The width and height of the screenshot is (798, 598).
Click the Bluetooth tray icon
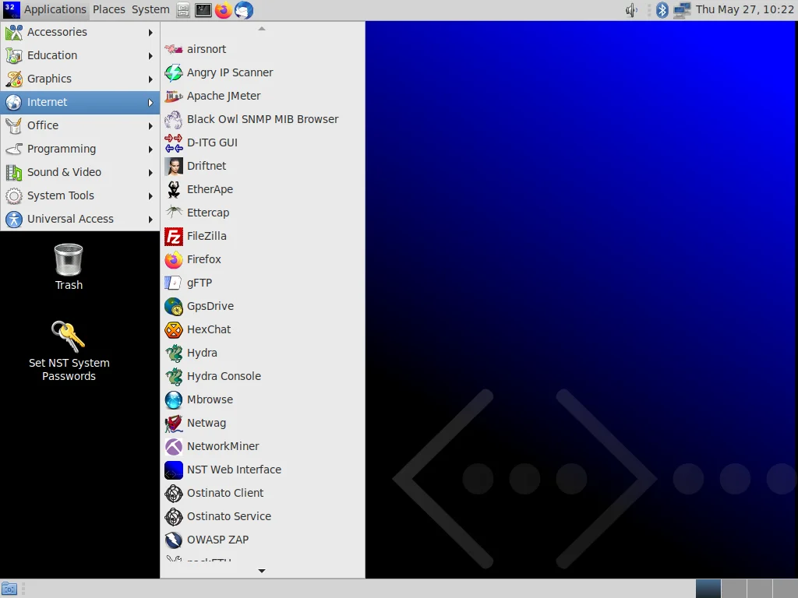click(662, 9)
